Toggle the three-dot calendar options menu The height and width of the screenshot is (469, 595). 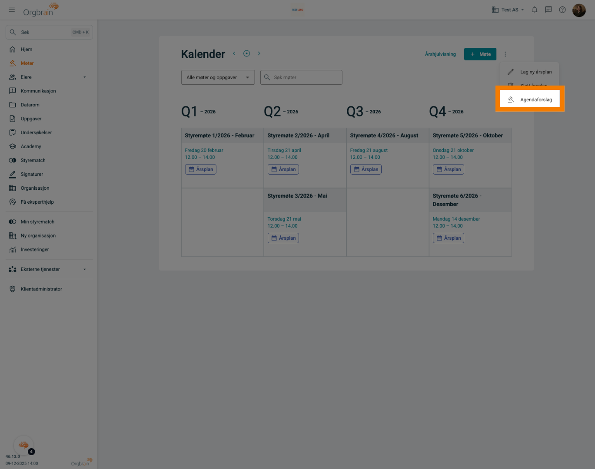[505, 54]
